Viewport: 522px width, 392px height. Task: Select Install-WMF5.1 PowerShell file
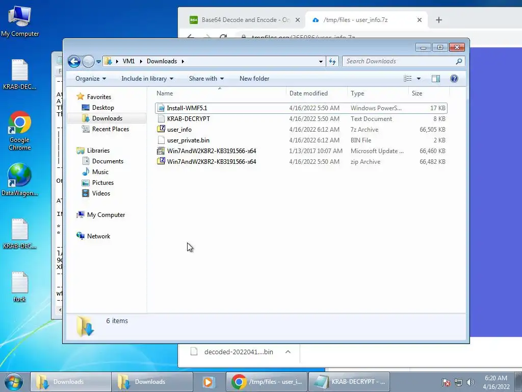tap(301, 108)
